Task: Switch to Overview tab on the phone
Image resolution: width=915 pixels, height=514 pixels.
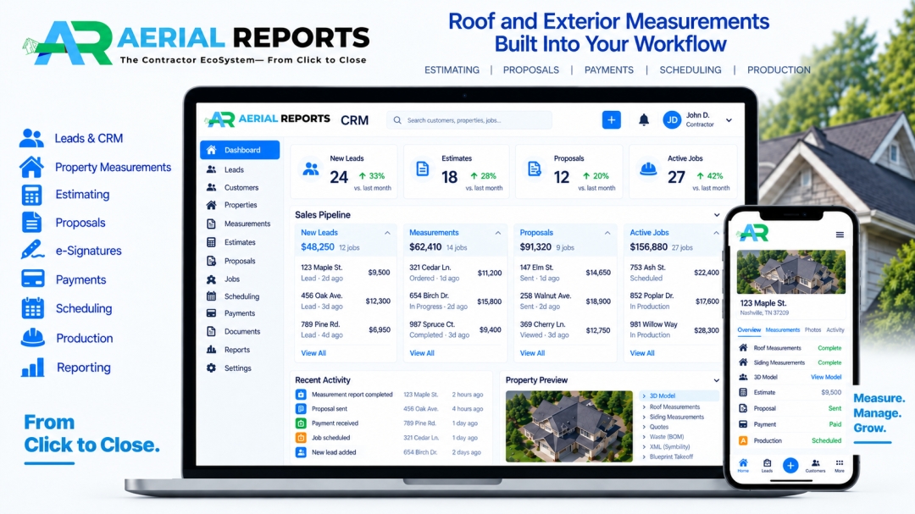Action: point(749,329)
